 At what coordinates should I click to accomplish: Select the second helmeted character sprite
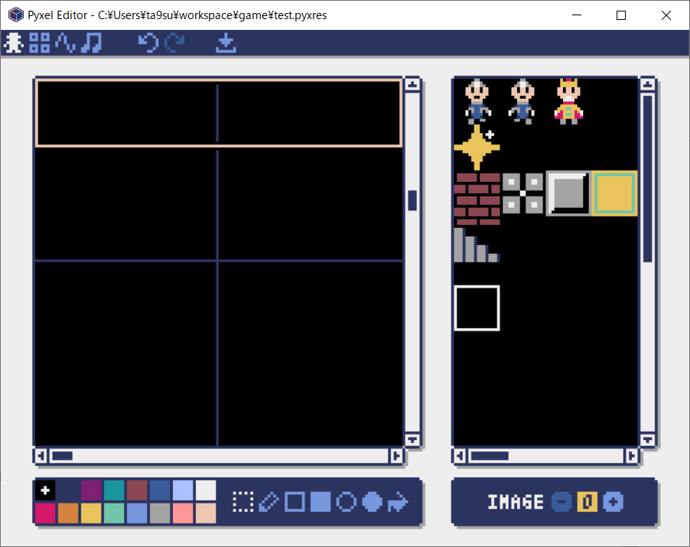(522, 102)
